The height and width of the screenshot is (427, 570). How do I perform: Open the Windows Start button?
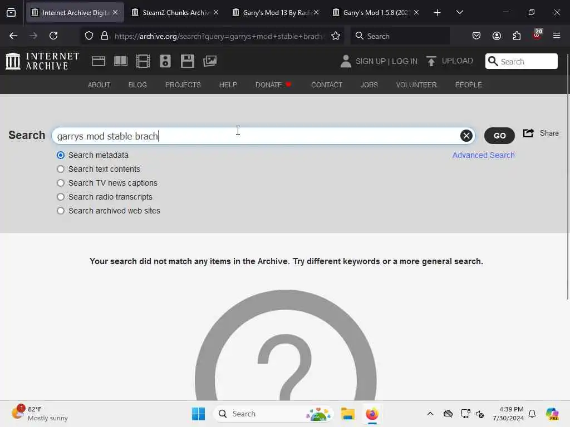coord(199,414)
